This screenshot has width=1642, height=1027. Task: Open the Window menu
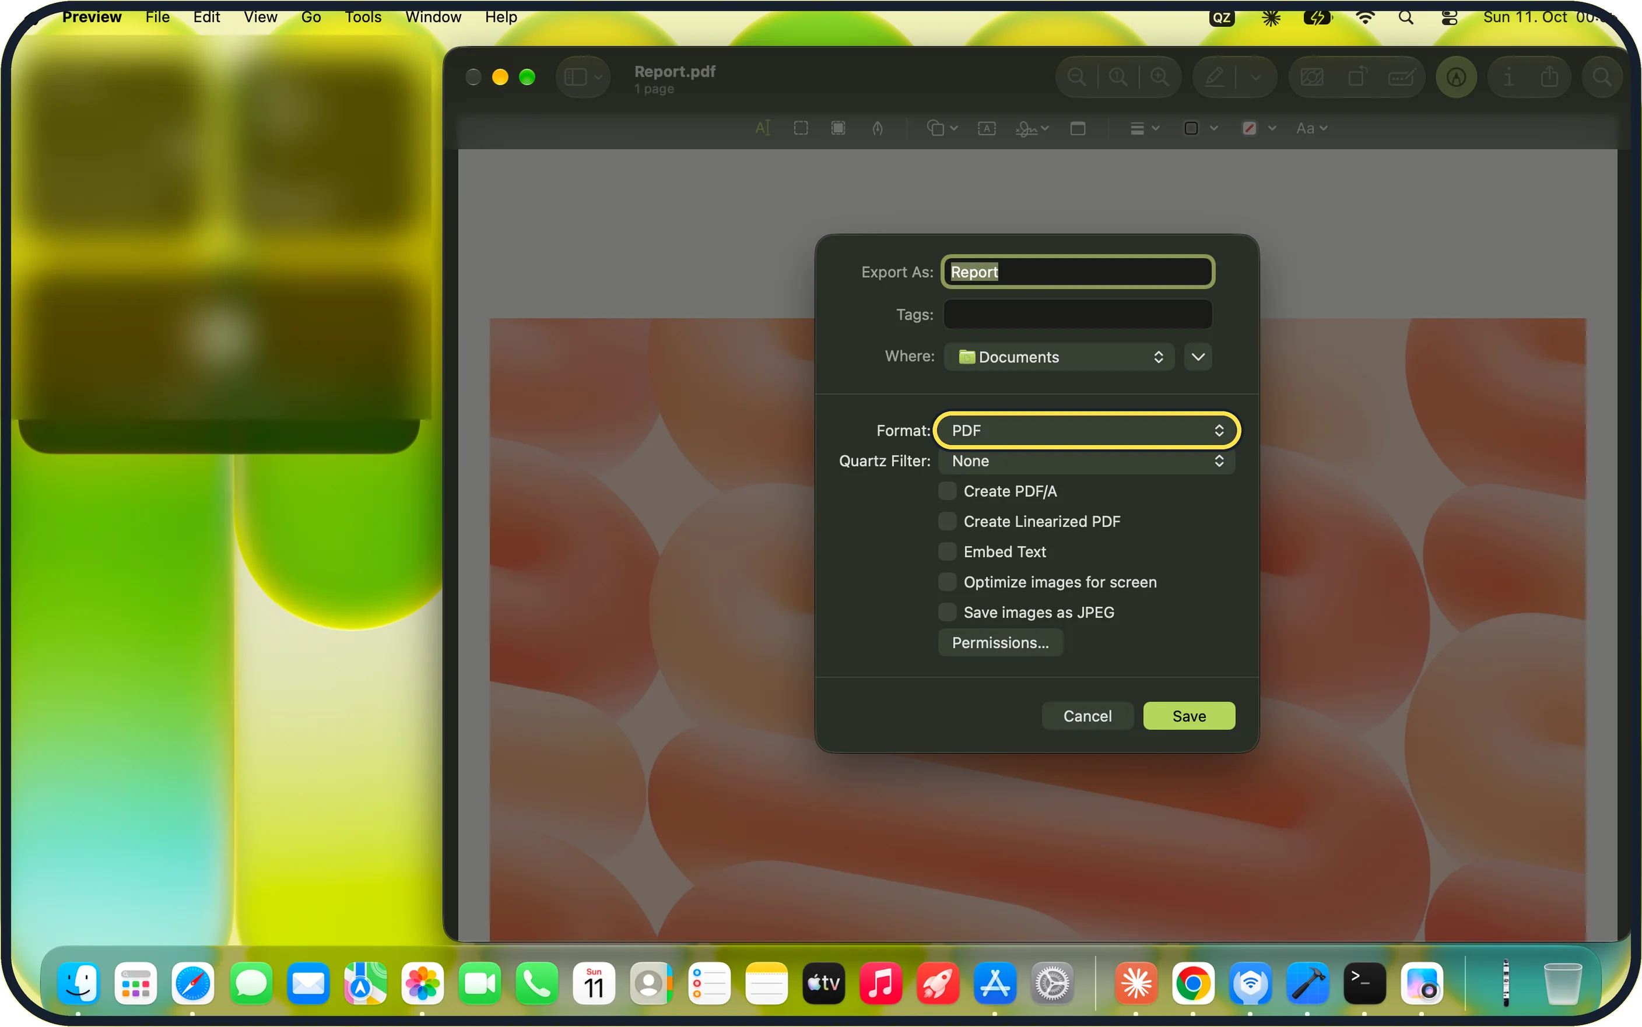pos(433,17)
